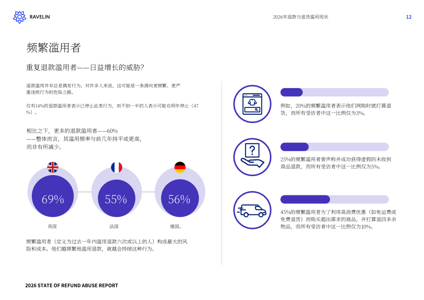Click the Ravelin star logo icon

tap(19, 17)
